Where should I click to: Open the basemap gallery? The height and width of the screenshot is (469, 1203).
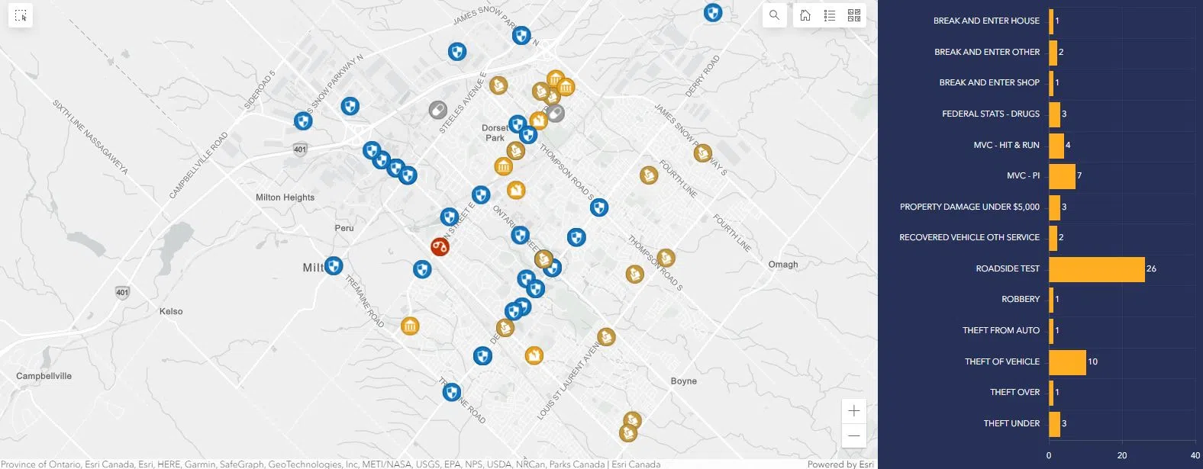pos(854,15)
